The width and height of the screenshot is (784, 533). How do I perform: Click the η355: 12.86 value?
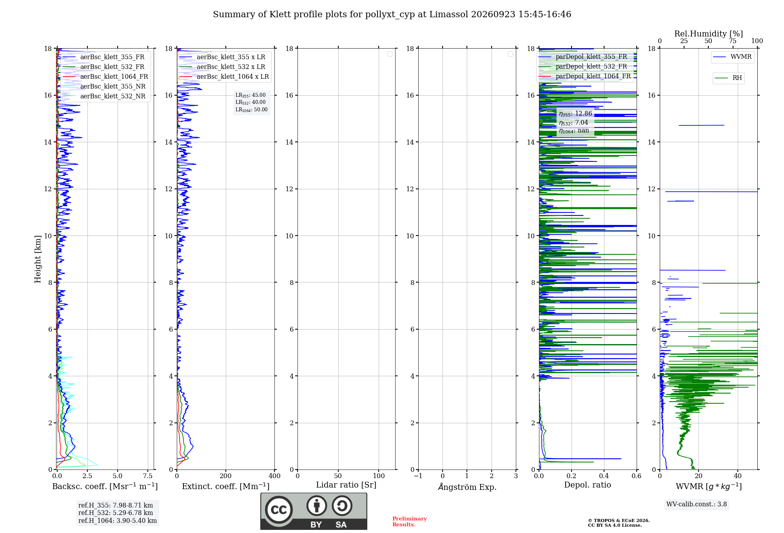(x=575, y=114)
